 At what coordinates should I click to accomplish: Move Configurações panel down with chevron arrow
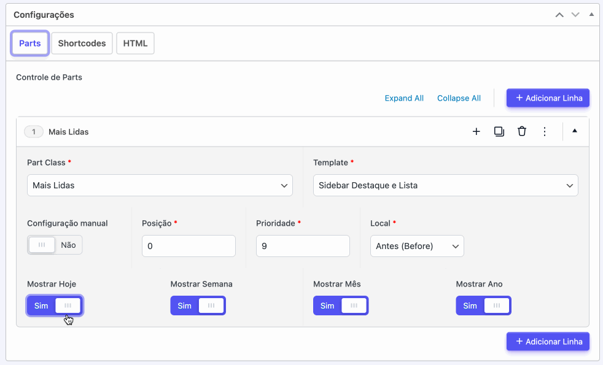click(575, 15)
